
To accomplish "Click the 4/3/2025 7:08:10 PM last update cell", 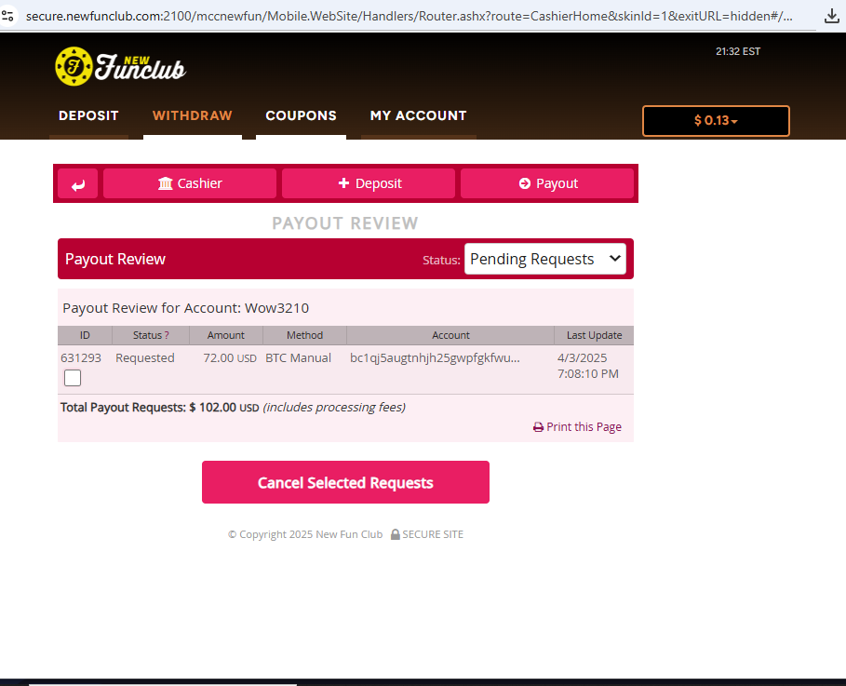I will tap(587, 366).
